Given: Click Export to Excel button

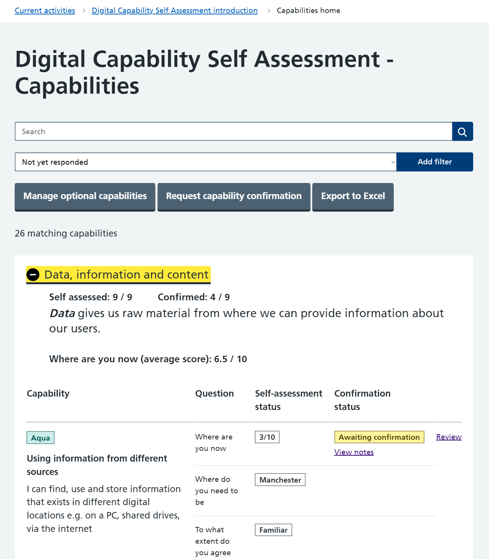Looking at the screenshot, I should tap(353, 196).
